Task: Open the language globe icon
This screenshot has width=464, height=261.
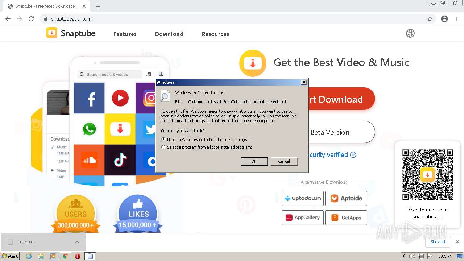Action: click(410, 33)
